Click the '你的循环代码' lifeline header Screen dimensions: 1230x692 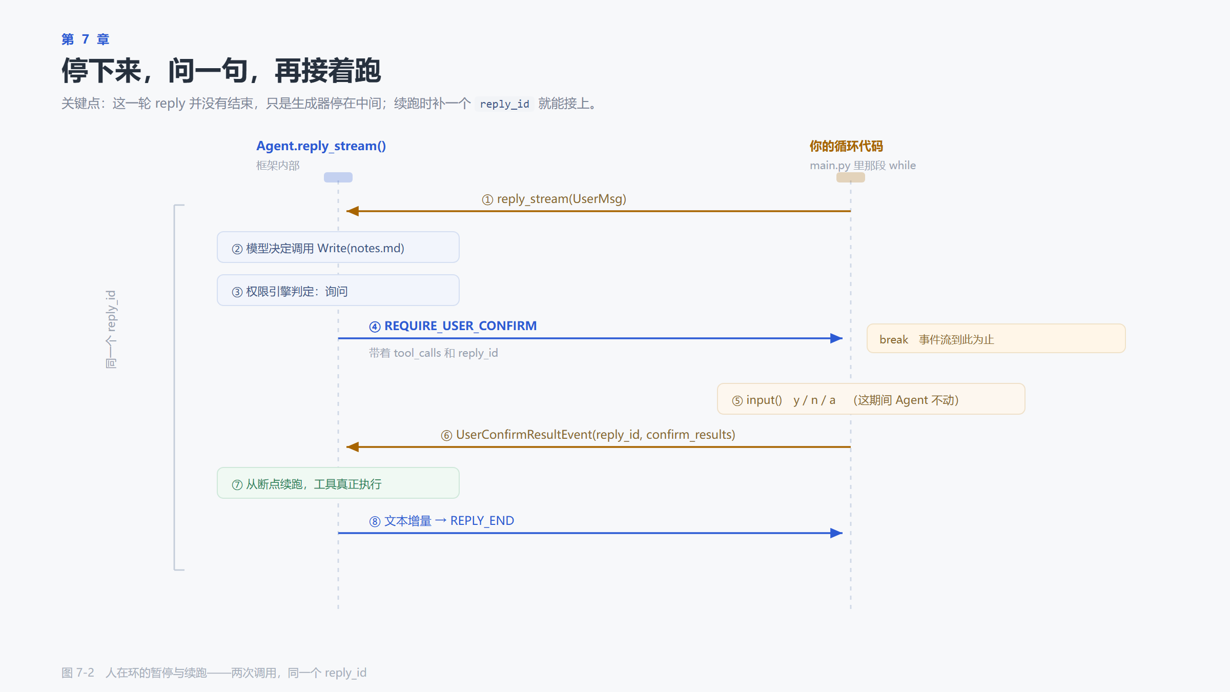(846, 146)
